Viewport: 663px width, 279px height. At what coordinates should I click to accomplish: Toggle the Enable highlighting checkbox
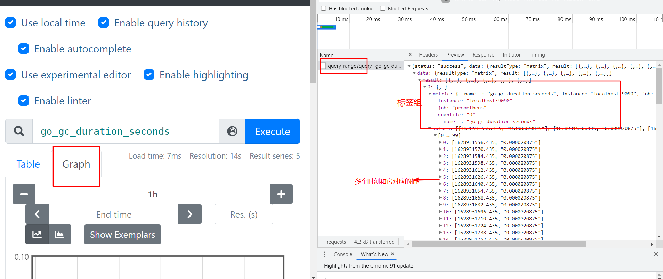[x=149, y=75]
